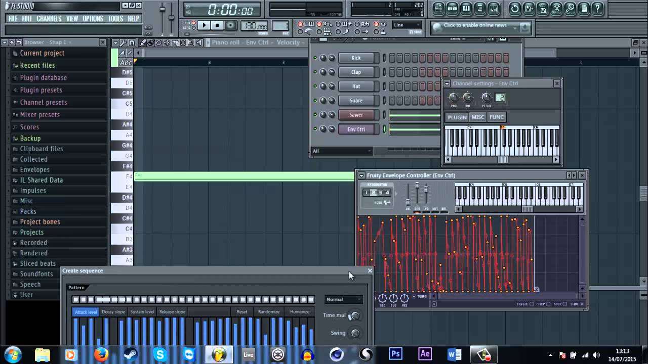
Task: Open Sliced beats folder in Browser
Action: click(37, 263)
